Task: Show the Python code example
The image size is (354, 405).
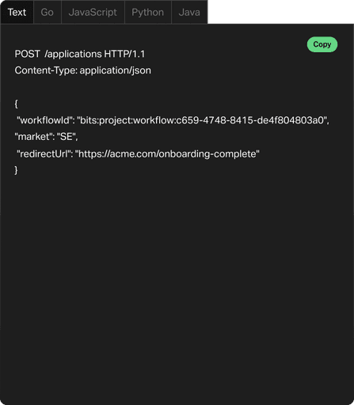Action: (147, 12)
